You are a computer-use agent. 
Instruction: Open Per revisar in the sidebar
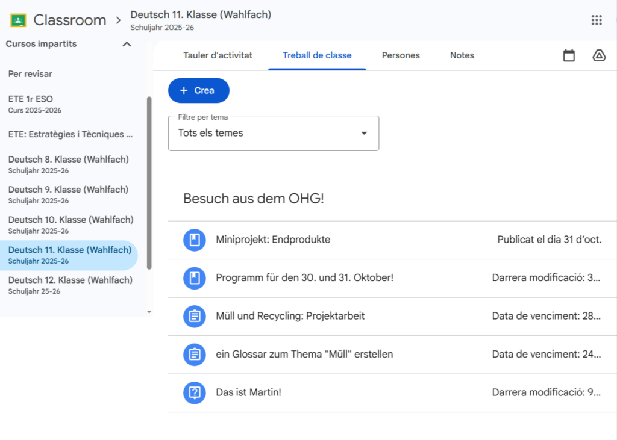[x=30, y=74]
